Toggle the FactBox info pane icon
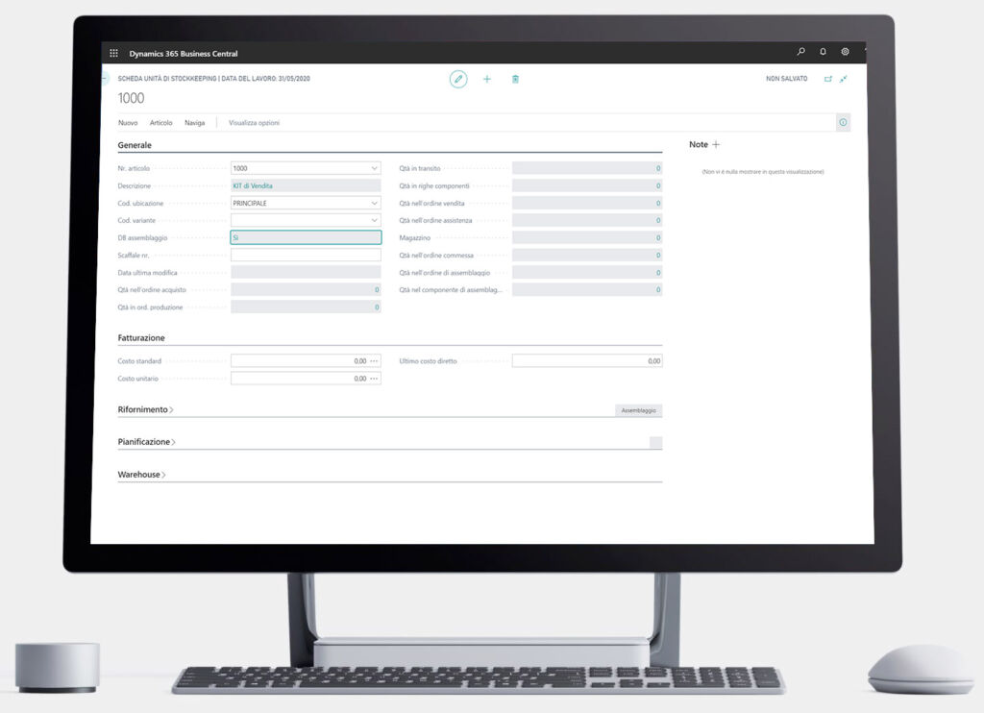The height and width of the screenshot is (713, 984). [843, 123]
